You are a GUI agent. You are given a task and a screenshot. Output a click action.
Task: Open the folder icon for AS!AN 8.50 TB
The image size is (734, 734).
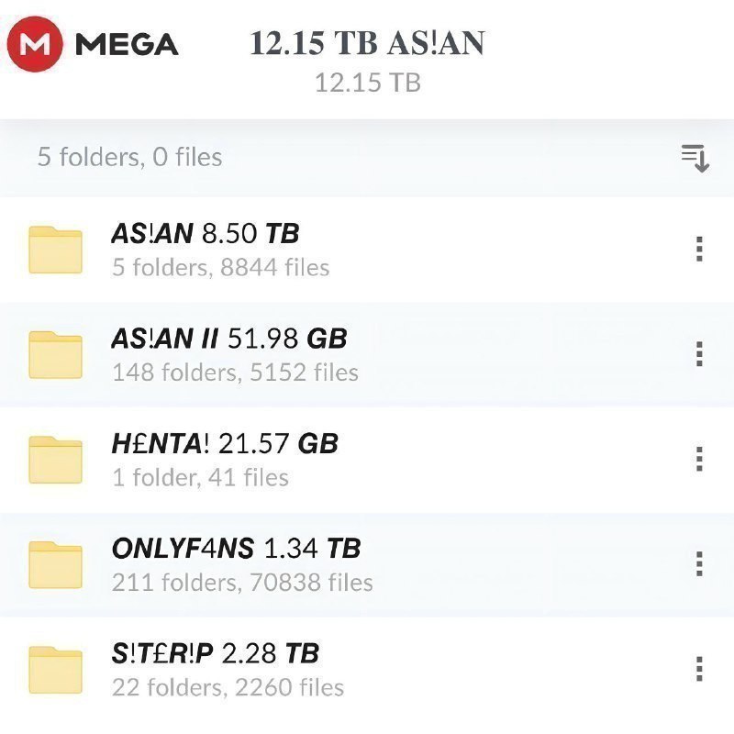(55, 250)
